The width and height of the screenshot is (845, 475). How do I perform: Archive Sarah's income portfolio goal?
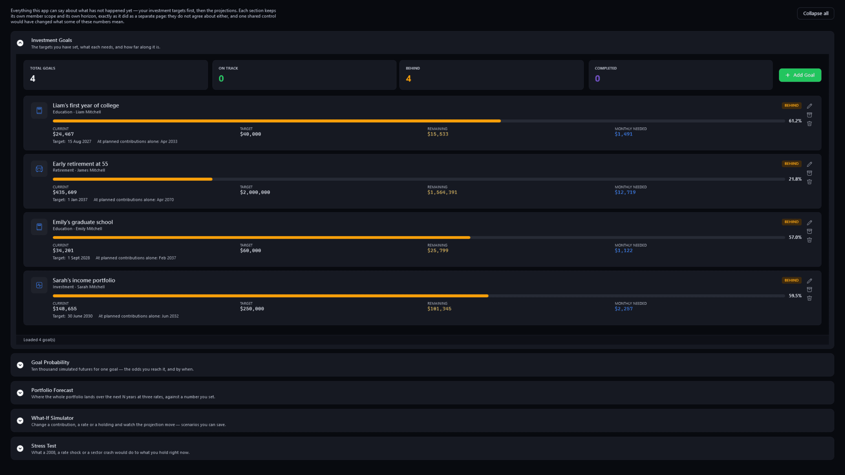tap(809, 289)
